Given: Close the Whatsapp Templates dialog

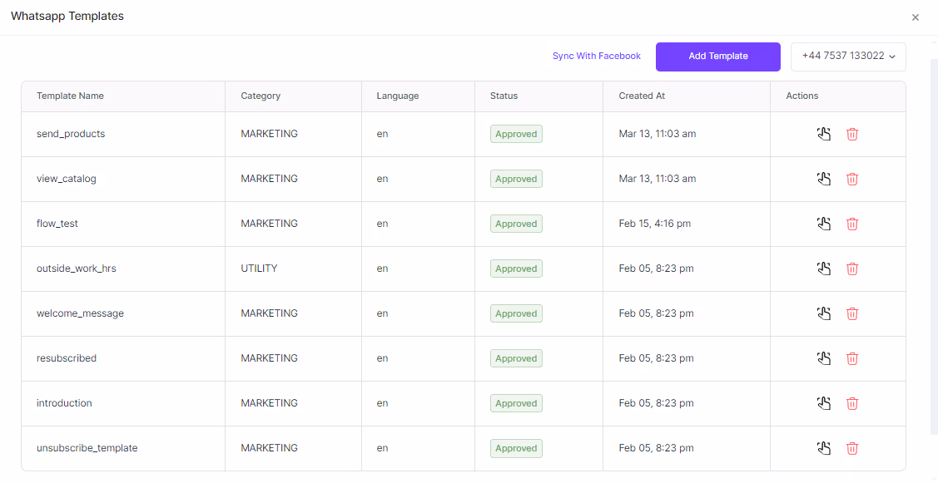Looking at the screenshot, I should click(916, 17).
